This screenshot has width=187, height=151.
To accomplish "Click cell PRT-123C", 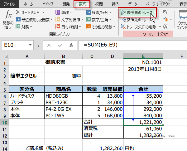I will 64,102.
